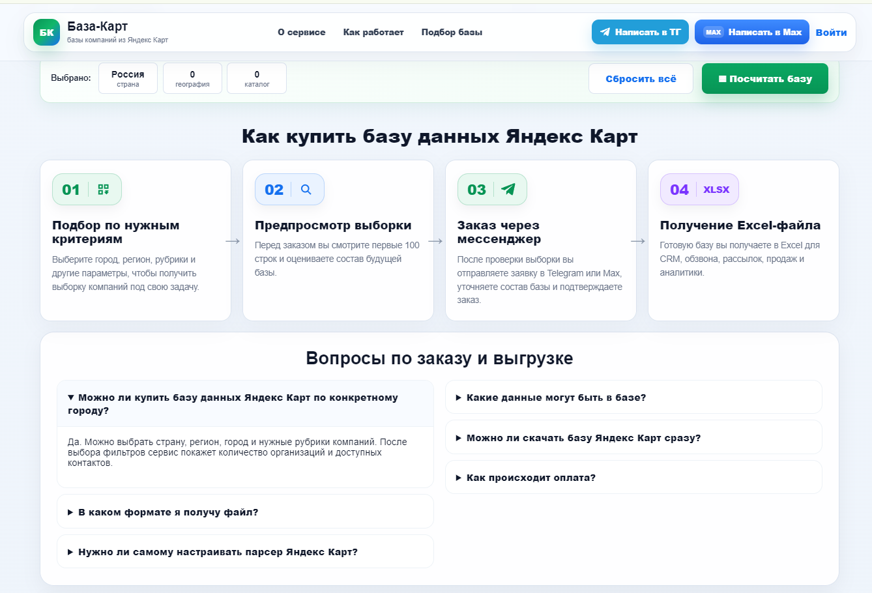Click the Написать в ТГ button
The height and width of the screenshot is (593, 872).
coord(640,32)
